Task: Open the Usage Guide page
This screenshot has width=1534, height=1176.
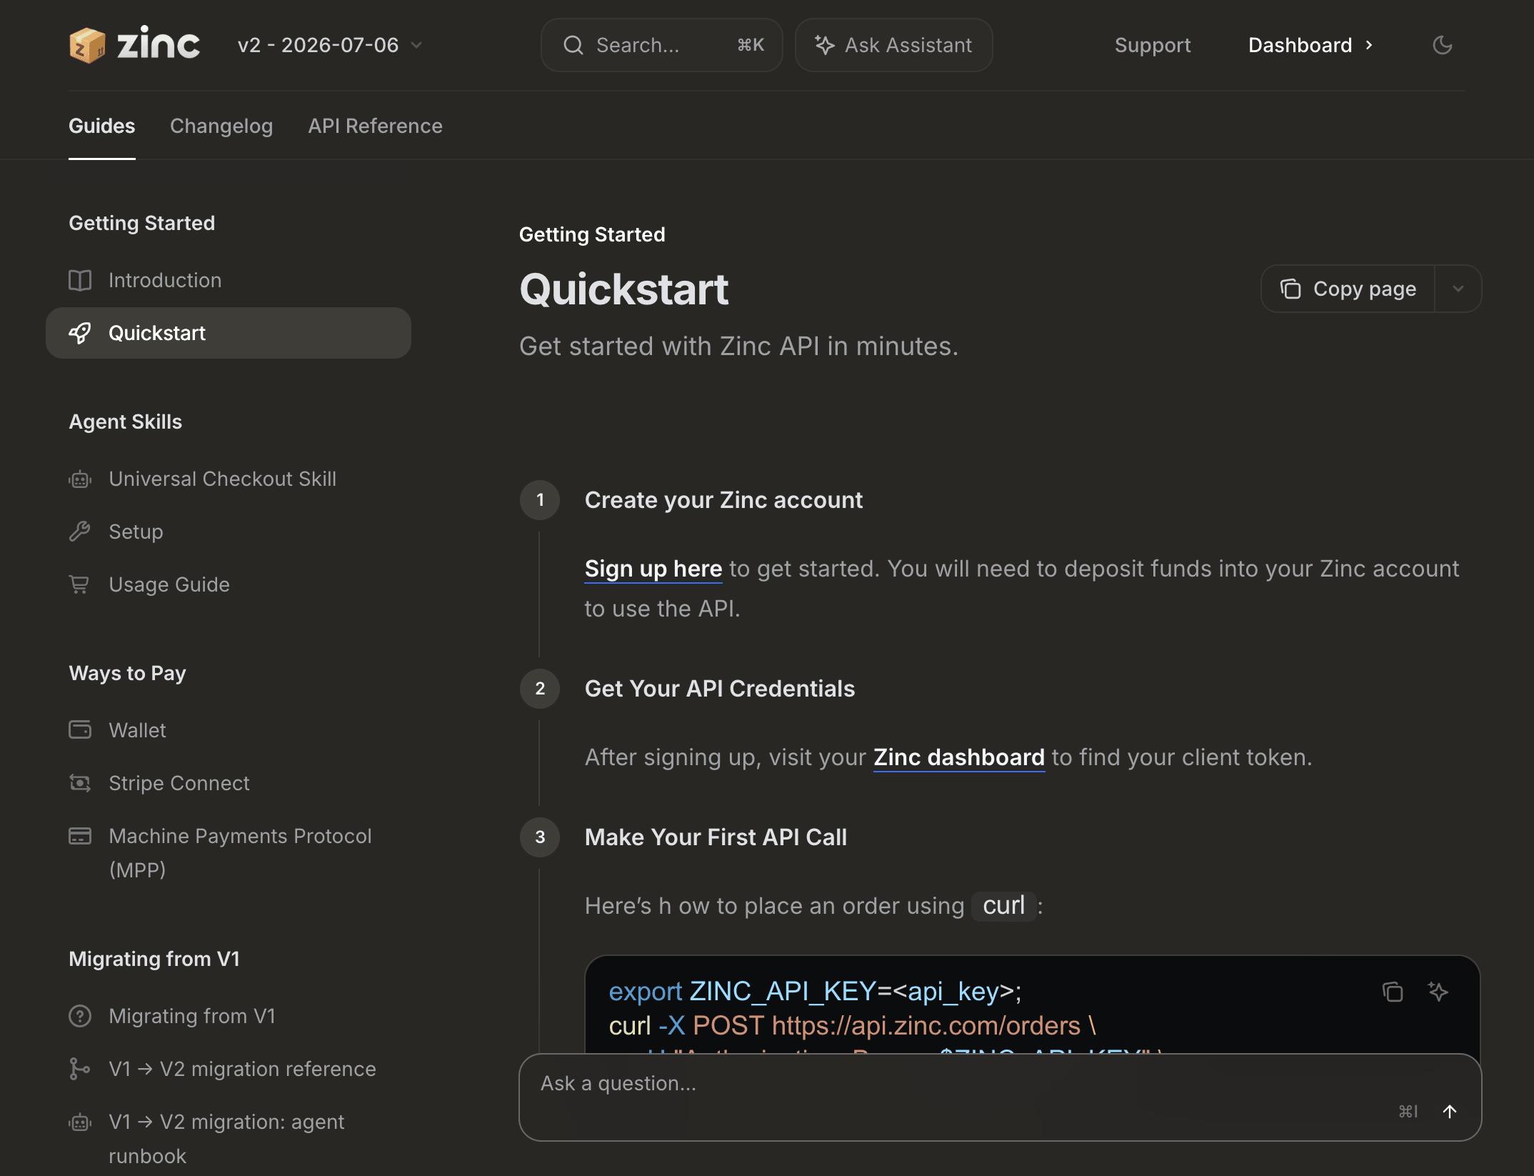Action: (x=169, y=584)
